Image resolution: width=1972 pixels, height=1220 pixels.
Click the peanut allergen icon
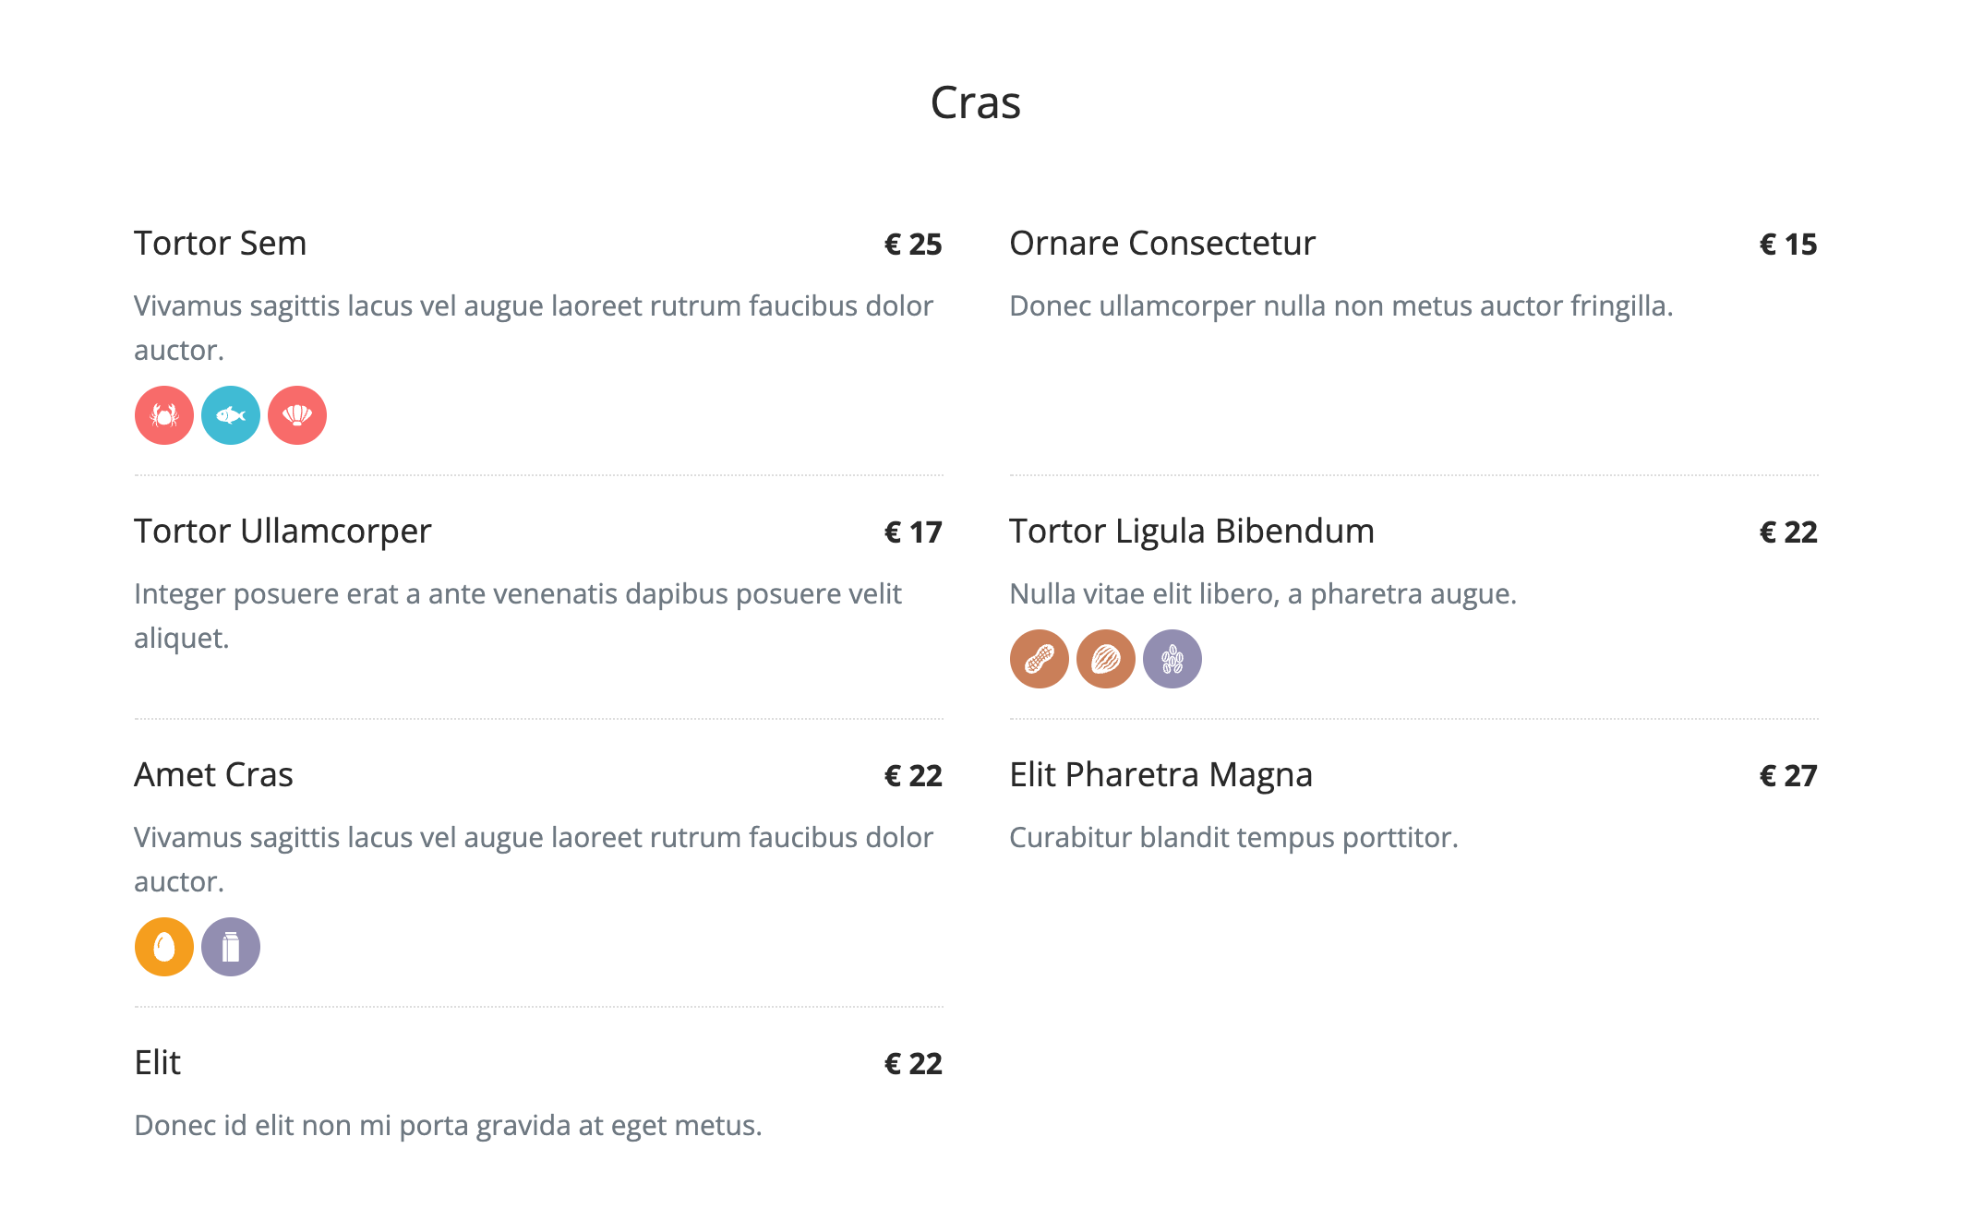(1040, 659)
